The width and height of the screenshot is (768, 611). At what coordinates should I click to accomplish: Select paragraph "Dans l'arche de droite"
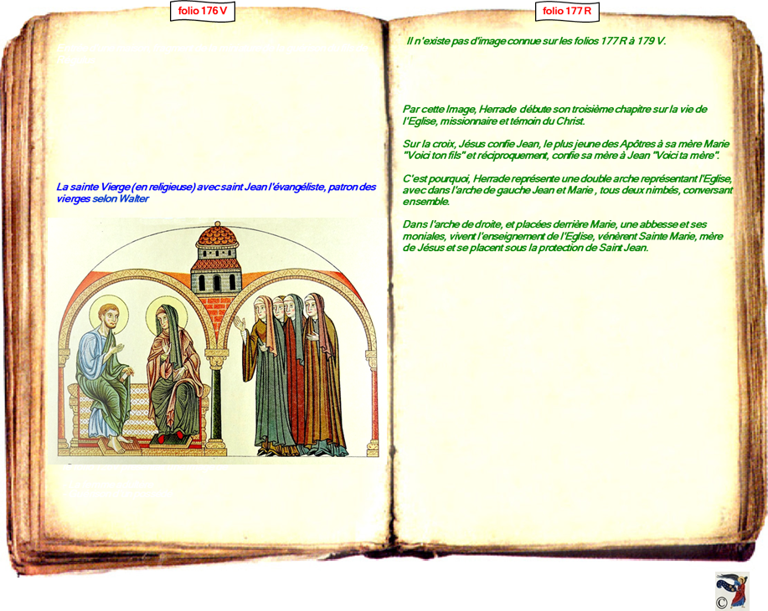pos(562,236)
